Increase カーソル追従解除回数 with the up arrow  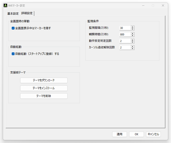tap(133, 47)
